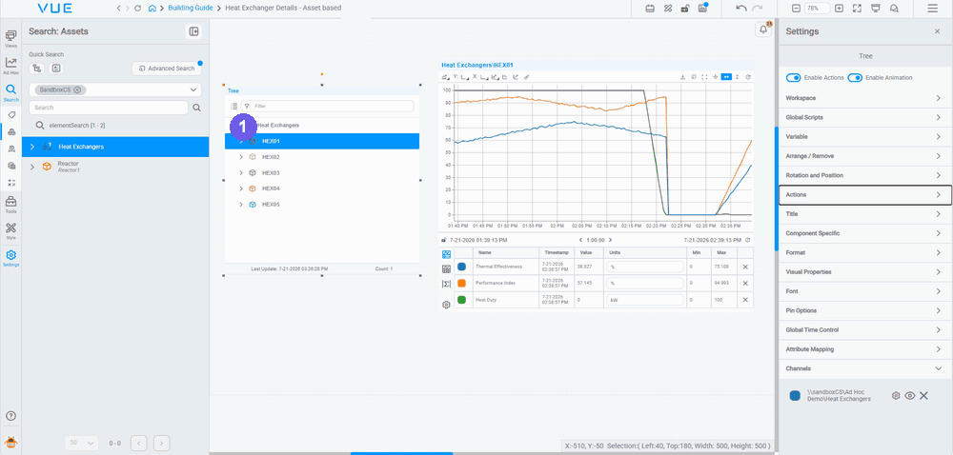
Task: Open the results per page dropdown
Action: click(x=81, y=443)
